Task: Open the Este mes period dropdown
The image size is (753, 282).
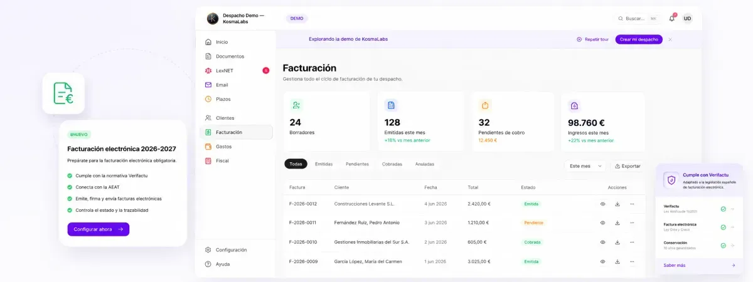Action: click(585, 166)
